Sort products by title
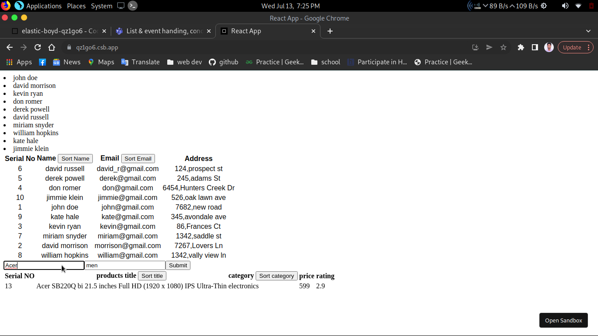This screenshot has height=336, width=598. pos(152,276)
